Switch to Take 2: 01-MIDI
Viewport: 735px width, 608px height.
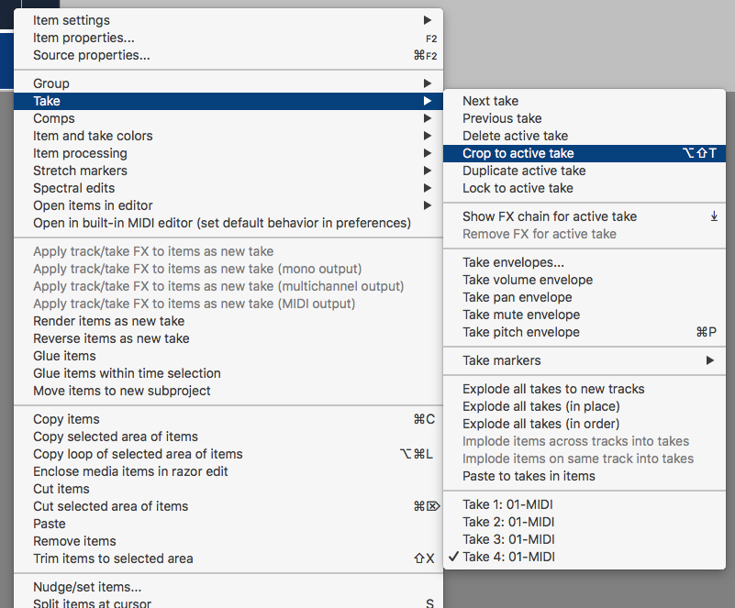click(x=508, y=522)
